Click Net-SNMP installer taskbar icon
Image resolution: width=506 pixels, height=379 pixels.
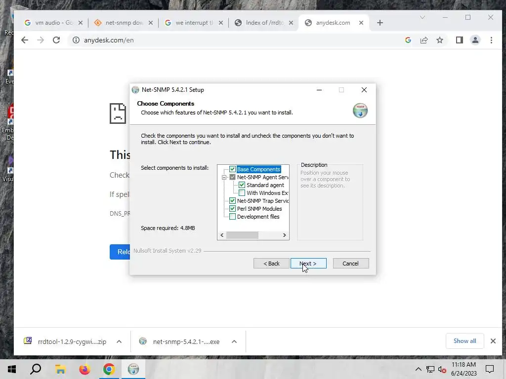click(x=133, y=369)
